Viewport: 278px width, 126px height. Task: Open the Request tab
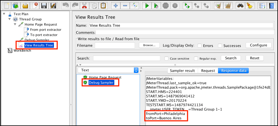(x=208, y=70)
